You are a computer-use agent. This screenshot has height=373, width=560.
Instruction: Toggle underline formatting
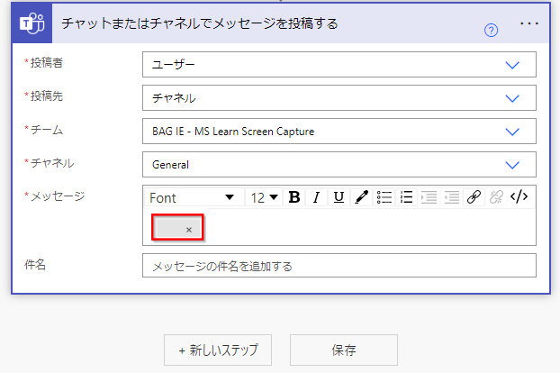tap(339, 197)
